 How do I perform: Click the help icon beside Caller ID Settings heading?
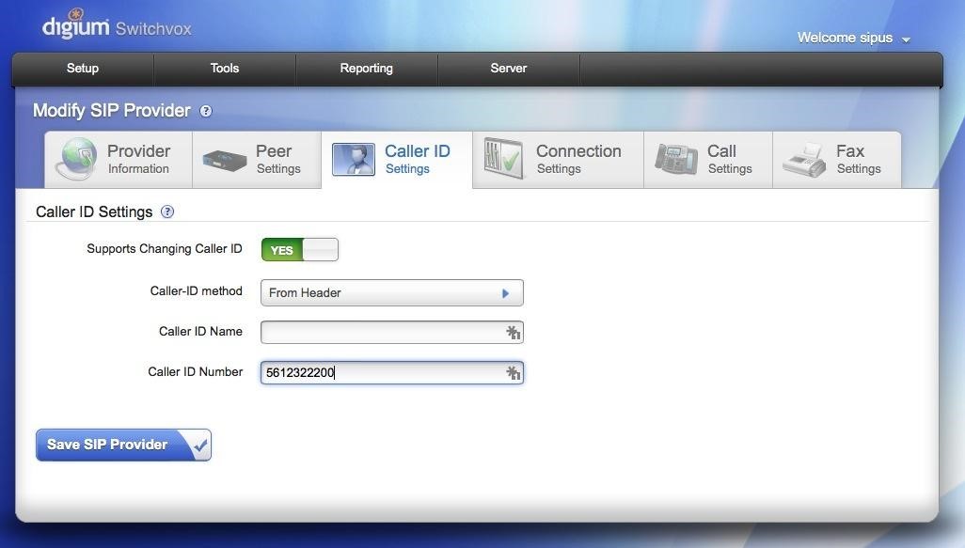(x=167, y=211)
